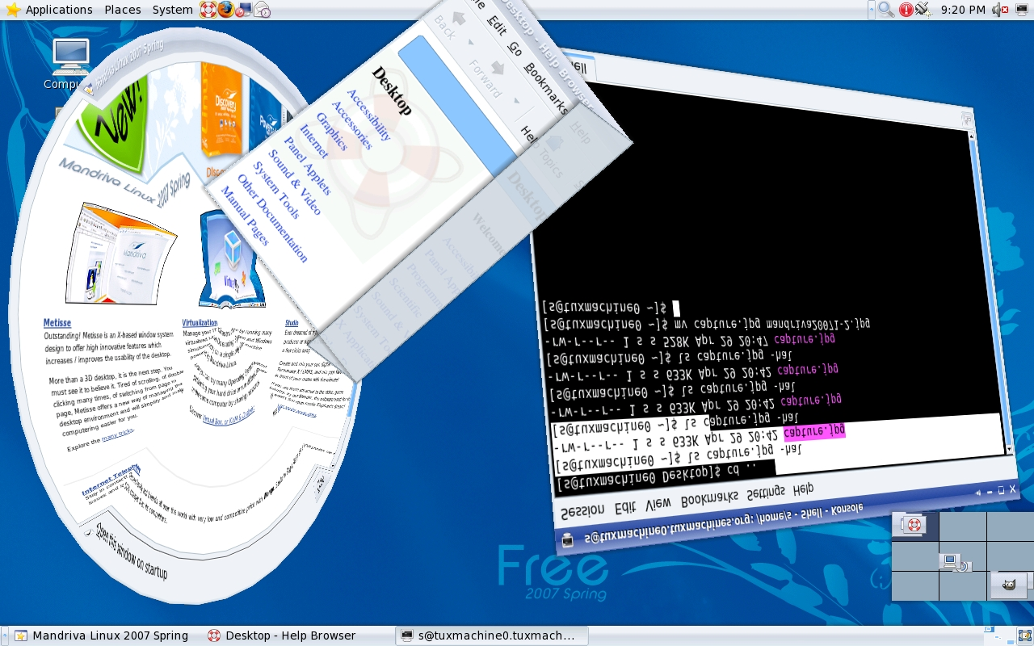Screen dimensions: 1034x646
Task: Click the muted volume speaker icon
Action: click(x=1001, y=10)
